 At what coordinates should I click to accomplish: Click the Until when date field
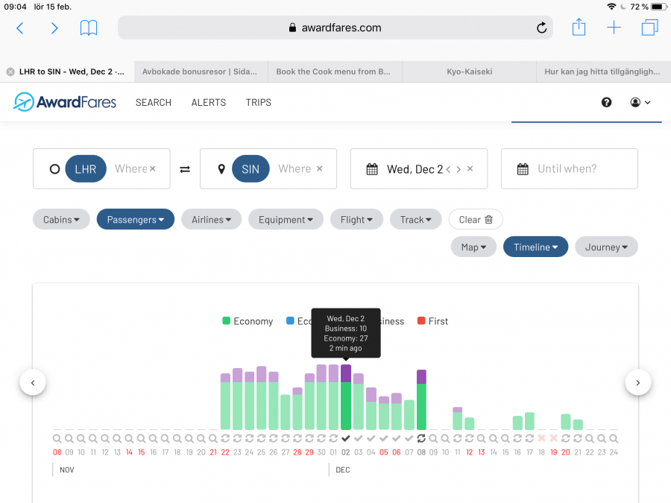click(569, 169)
